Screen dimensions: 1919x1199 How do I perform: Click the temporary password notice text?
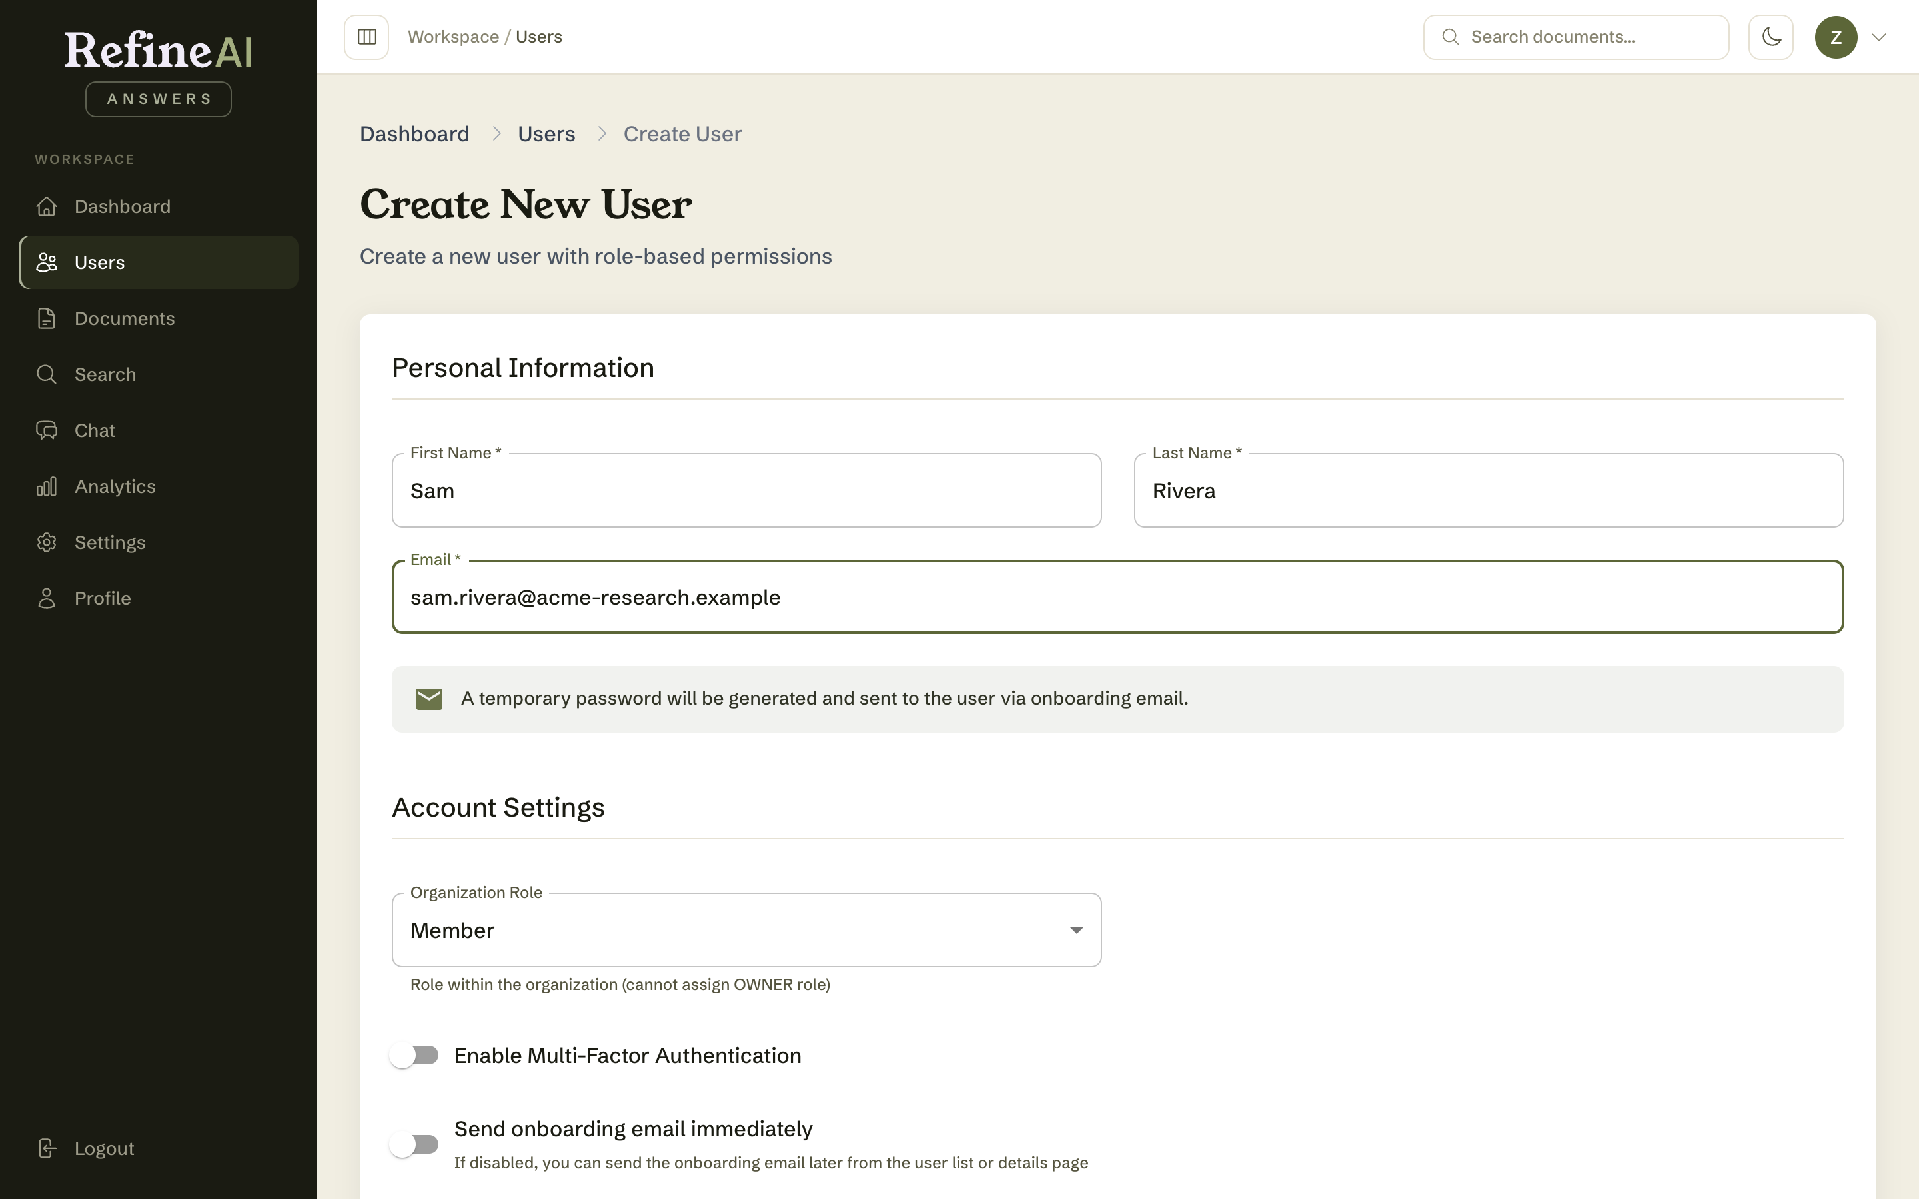coord(825,699)
